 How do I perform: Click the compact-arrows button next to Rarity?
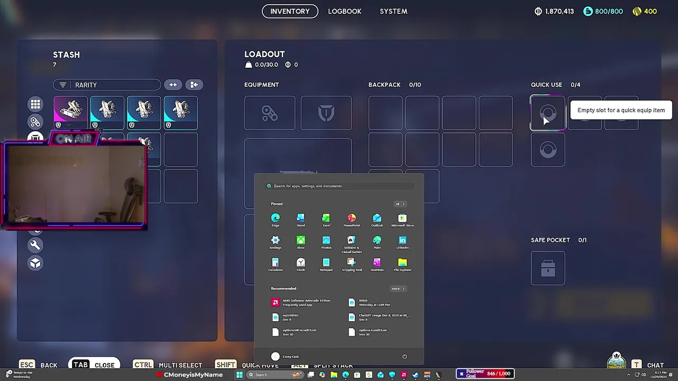(x=173, y=85)
